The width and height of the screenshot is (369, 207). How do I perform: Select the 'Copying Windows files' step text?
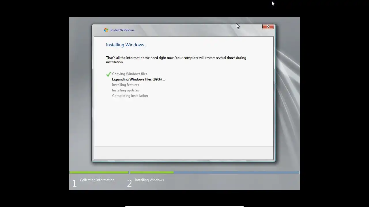tap(129, 74)
